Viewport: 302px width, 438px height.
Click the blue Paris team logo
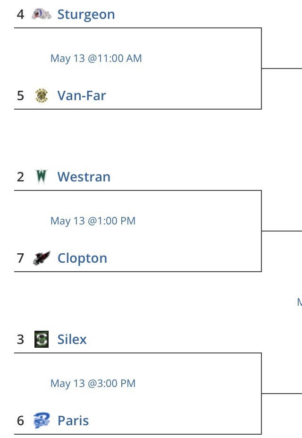[x=42, y=421]
